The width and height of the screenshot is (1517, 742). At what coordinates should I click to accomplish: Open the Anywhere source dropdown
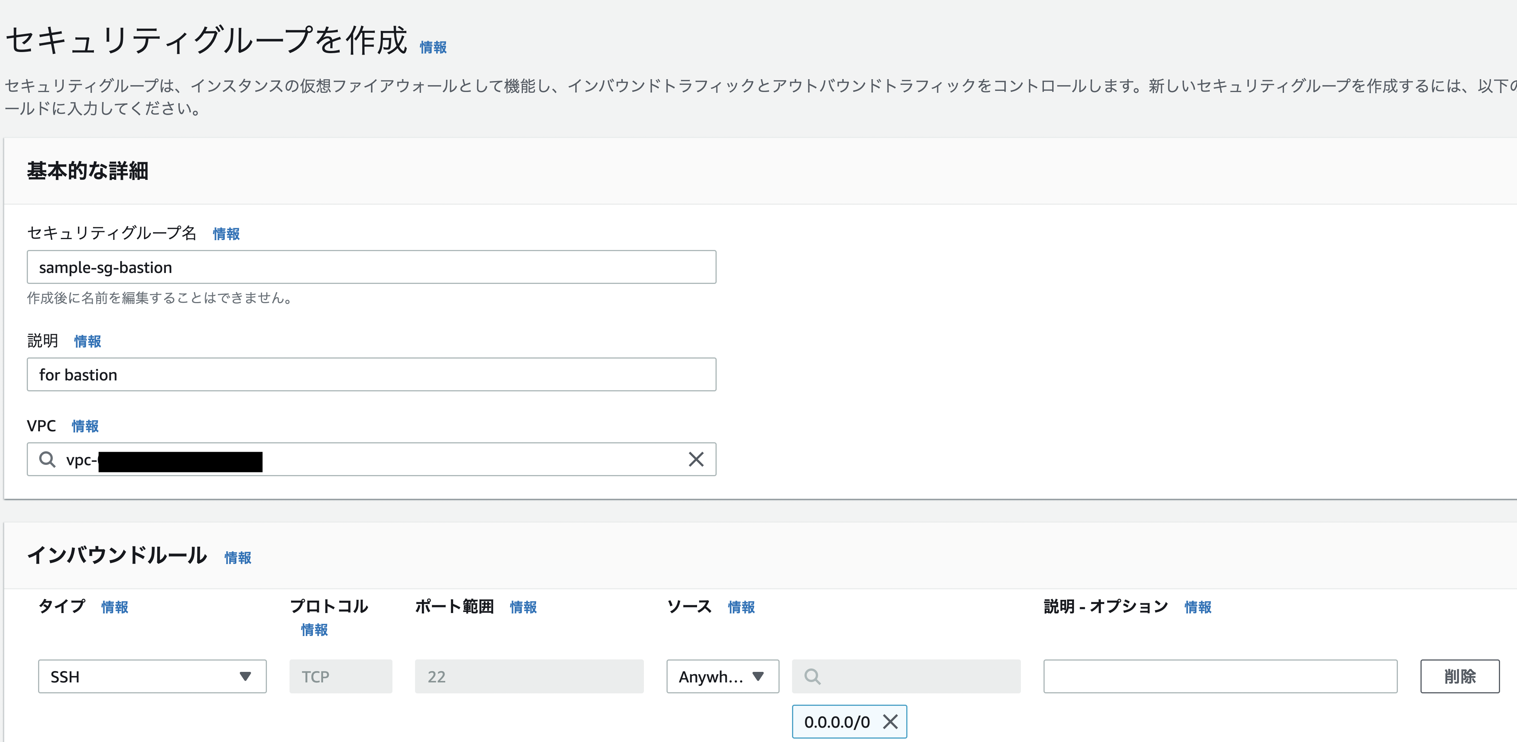[x=722, y=677]
